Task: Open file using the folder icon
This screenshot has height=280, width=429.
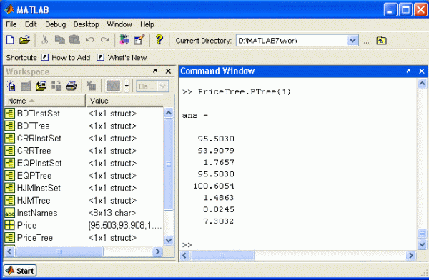Action: tap(24, 40)
